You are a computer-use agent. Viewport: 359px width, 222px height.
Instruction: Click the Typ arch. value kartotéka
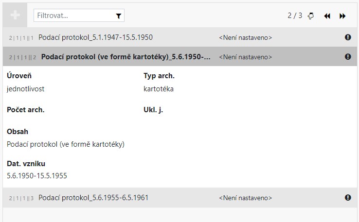coord(159,89)
